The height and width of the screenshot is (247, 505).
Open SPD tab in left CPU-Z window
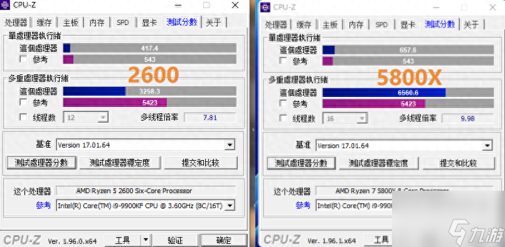[123, 23]
